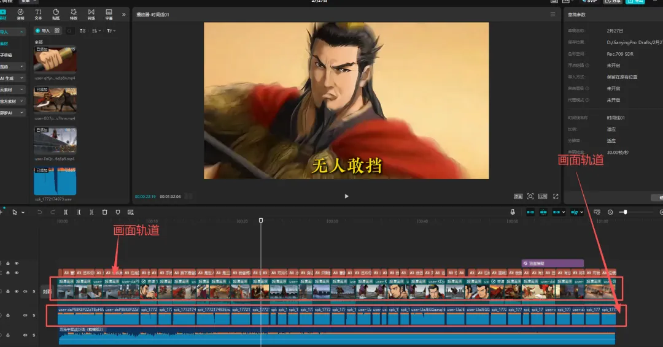663x347 pixels.
Task: Lock the top effect track
Action: (7, 264)
